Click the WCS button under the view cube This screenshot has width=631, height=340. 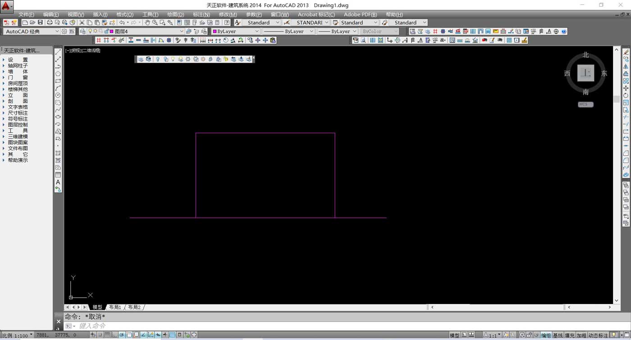(585, 104)
